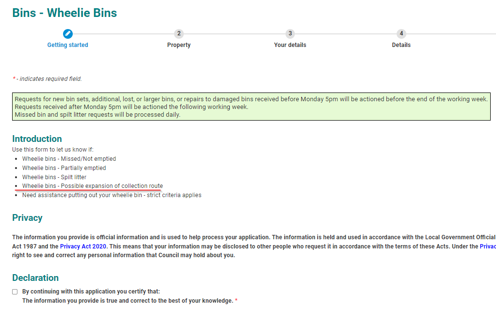Screen dimensions: 496x324
Task: Switch to the Your details step label
Action: click(290, 45)
